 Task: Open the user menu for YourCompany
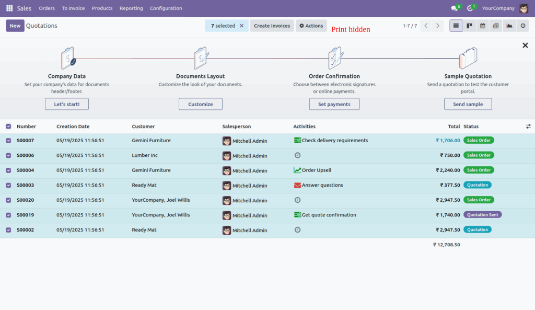[x=498, y=8]
